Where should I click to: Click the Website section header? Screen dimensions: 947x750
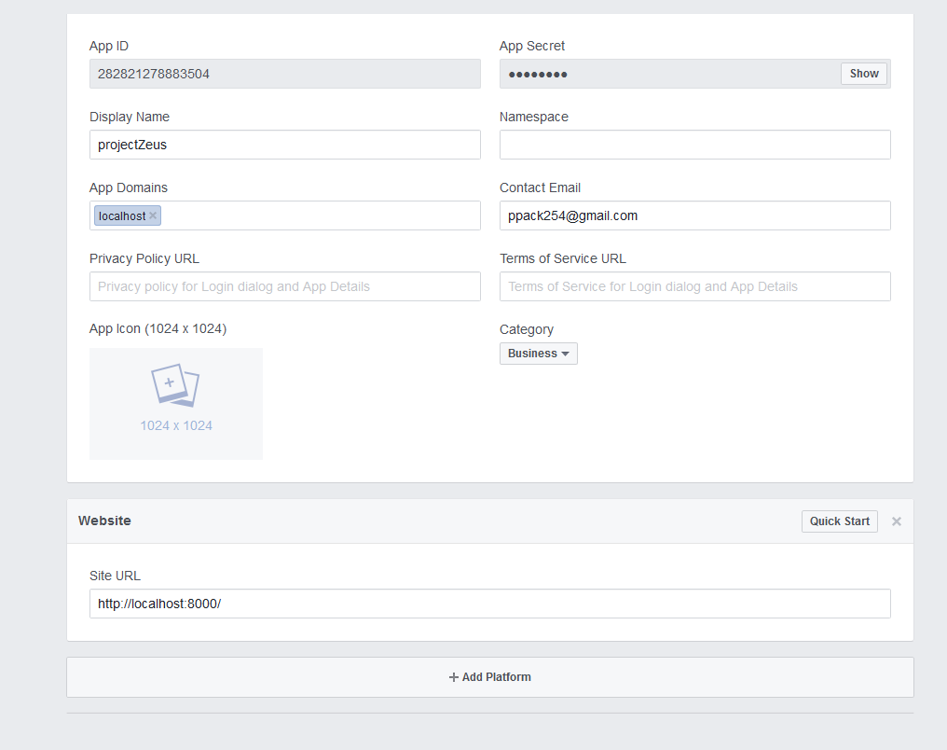tap(104, 521)
